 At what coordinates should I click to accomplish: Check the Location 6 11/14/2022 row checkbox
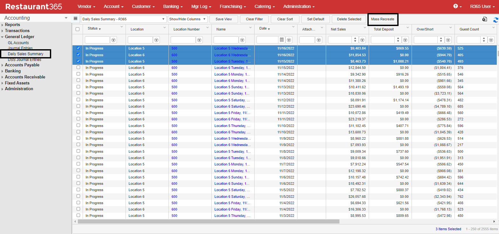click(x=78, y=80)
